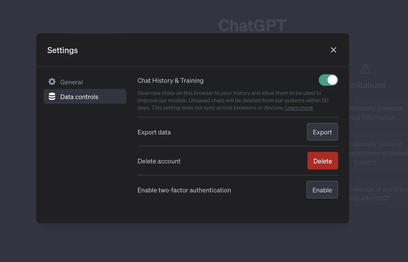
Task: Click the Data controls database icon
Action: (x=52, y=97)
